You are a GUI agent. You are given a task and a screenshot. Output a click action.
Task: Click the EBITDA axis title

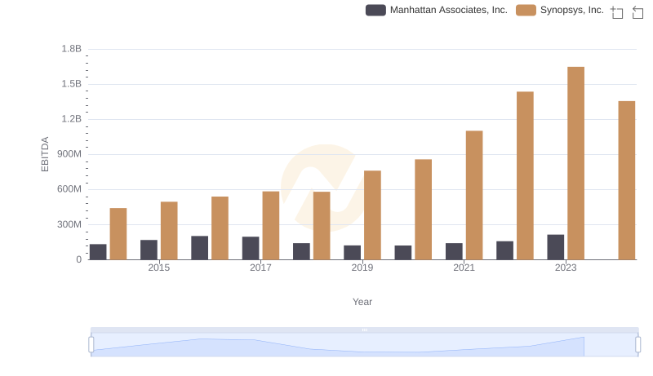(x=45, y=154)
